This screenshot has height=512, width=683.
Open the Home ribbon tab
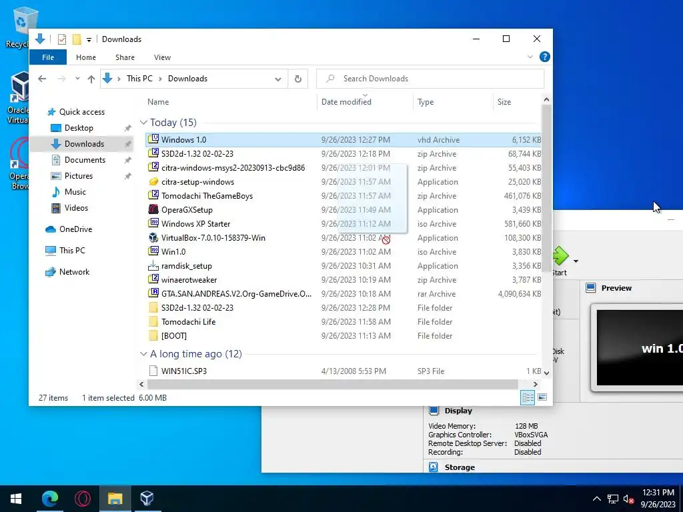point(86,57)
